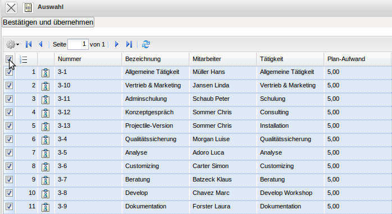Go to next page arrow
Screen dimensions: 392x214
click(116, 44)
